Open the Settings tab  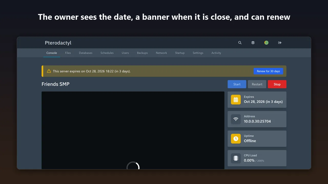click(198, 53)
